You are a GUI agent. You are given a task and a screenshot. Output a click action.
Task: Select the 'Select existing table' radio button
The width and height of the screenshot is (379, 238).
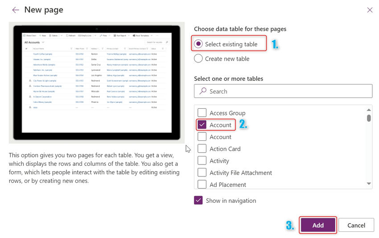click(198, 44)
